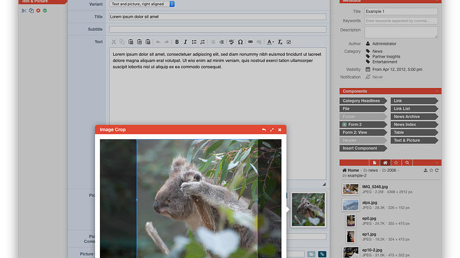Switch to document tab in file browser
The image size is (460, 258).
click(374, 163)
